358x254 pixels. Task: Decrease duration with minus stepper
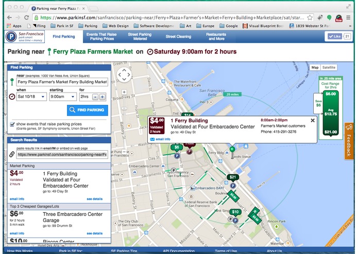point(95,97)
